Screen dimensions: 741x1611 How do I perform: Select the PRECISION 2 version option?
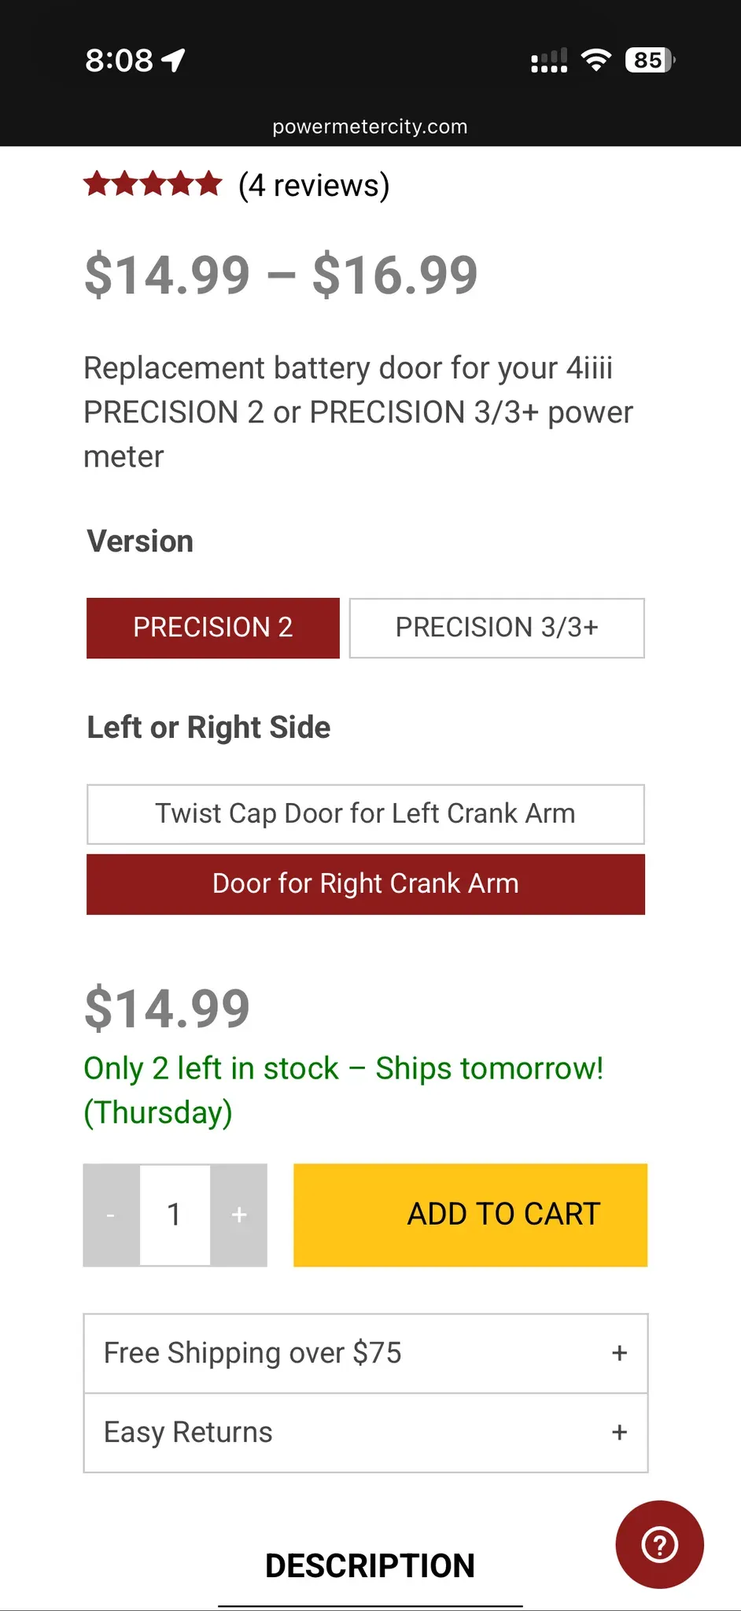coord(213,628)
